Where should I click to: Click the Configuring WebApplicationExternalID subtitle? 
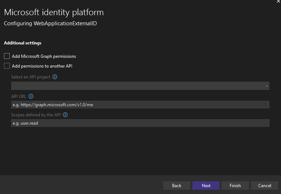click(x=50, y=23)
